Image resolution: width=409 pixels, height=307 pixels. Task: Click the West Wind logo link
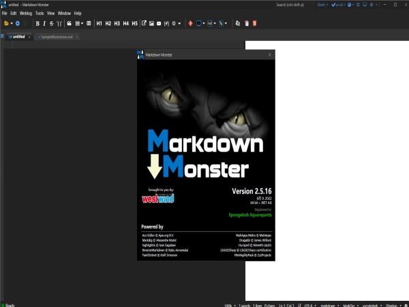click(x=158, y=199)
